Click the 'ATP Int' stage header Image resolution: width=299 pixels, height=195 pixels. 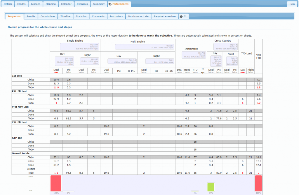[17, 138]
